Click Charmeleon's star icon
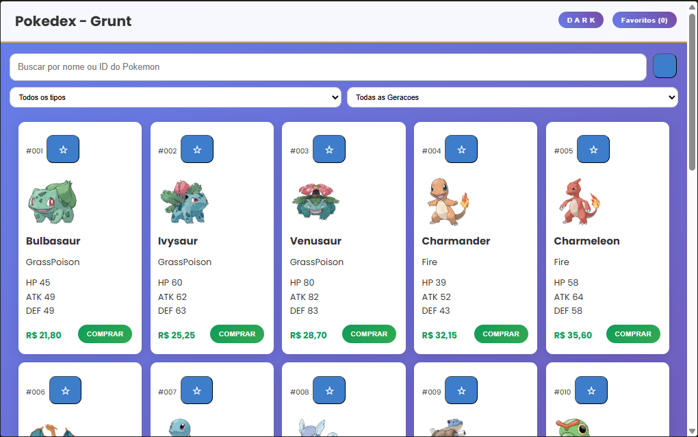The image size is (698, 437). coord(593,149)
